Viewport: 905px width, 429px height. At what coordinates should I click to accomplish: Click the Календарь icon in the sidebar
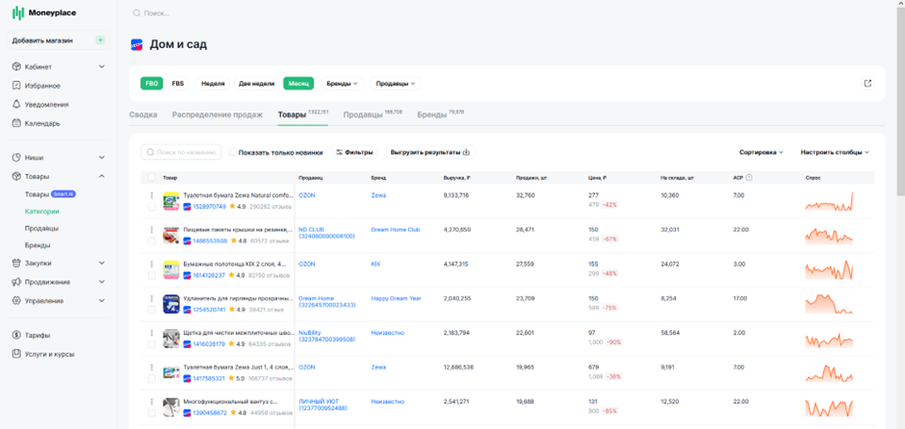[16, 123]
